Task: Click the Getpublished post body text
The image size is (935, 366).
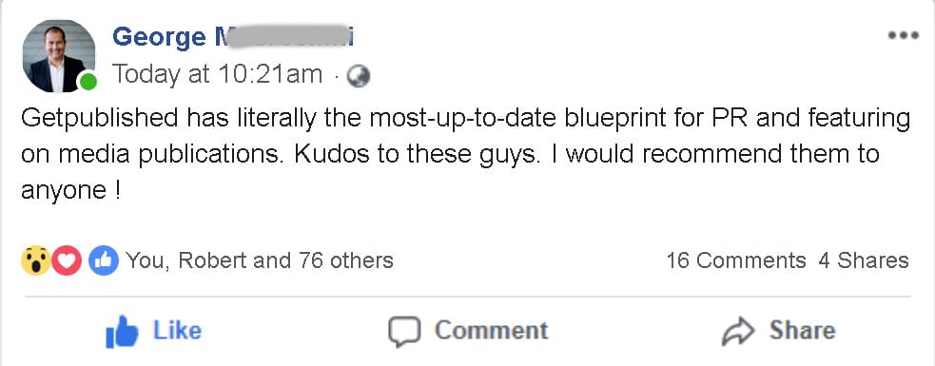Action: pos(465,155)
